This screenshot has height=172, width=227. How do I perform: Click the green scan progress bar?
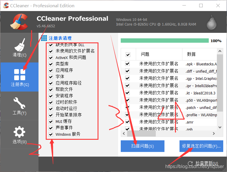[x=164, y=41]
